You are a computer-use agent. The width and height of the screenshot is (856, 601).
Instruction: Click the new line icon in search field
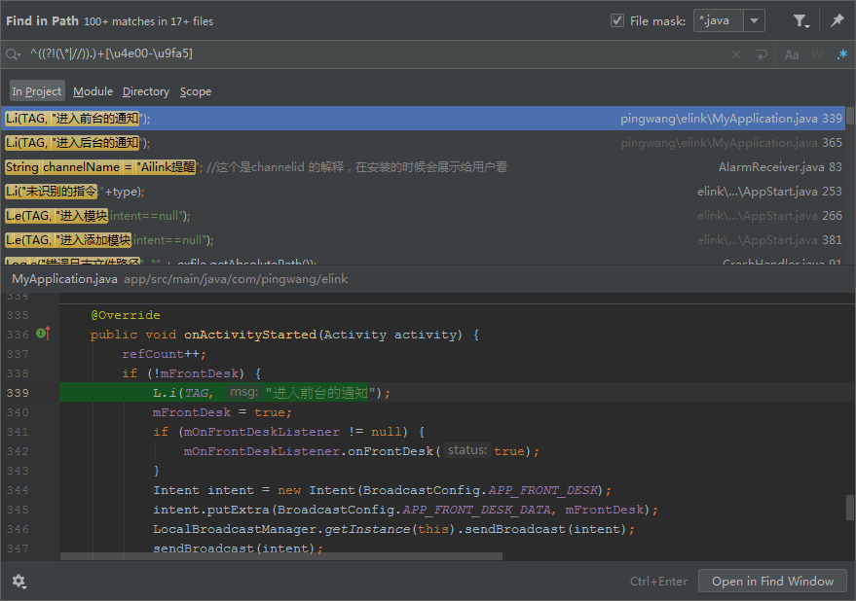762,54
